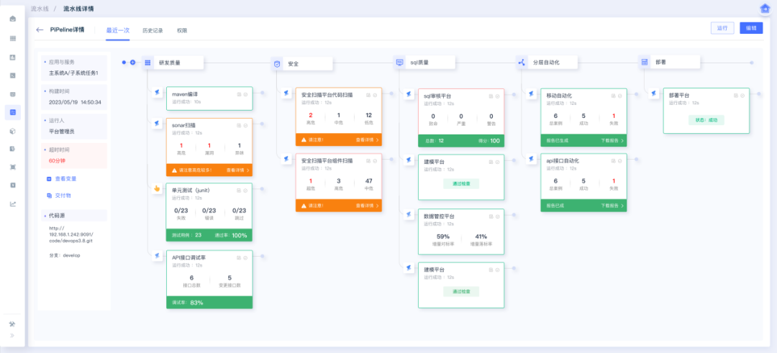This screenshot has width=777, height=353.
Task: Click the home icon at top right
Action: (765, 9)
